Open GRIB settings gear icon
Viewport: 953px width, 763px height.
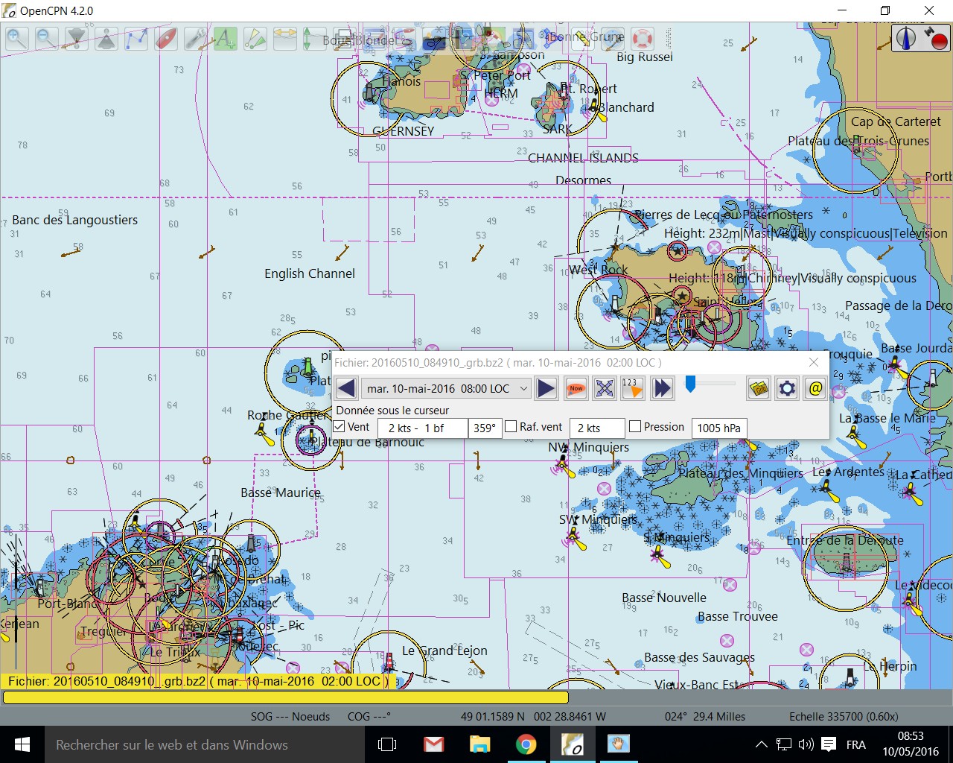787,388
